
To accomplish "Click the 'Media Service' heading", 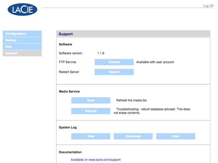I will tap(69, 91).
